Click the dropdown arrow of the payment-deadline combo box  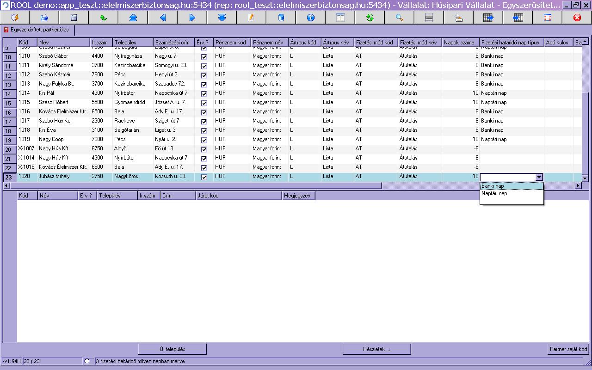point(539,177)
